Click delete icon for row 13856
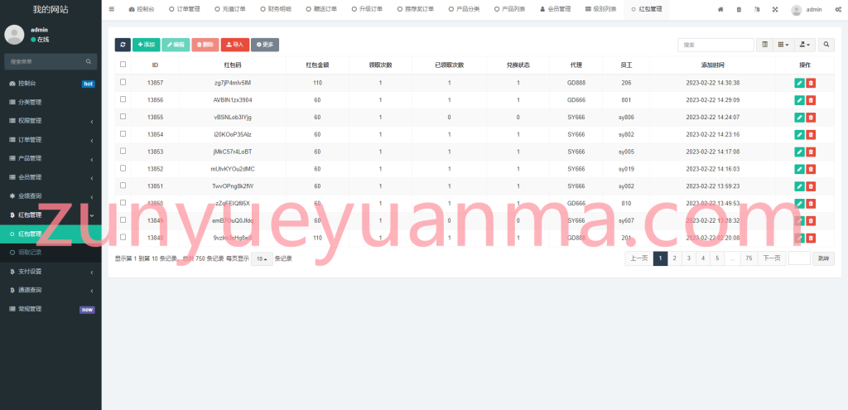This screenshot has width=848, height=410. click(x=811, y=100)
